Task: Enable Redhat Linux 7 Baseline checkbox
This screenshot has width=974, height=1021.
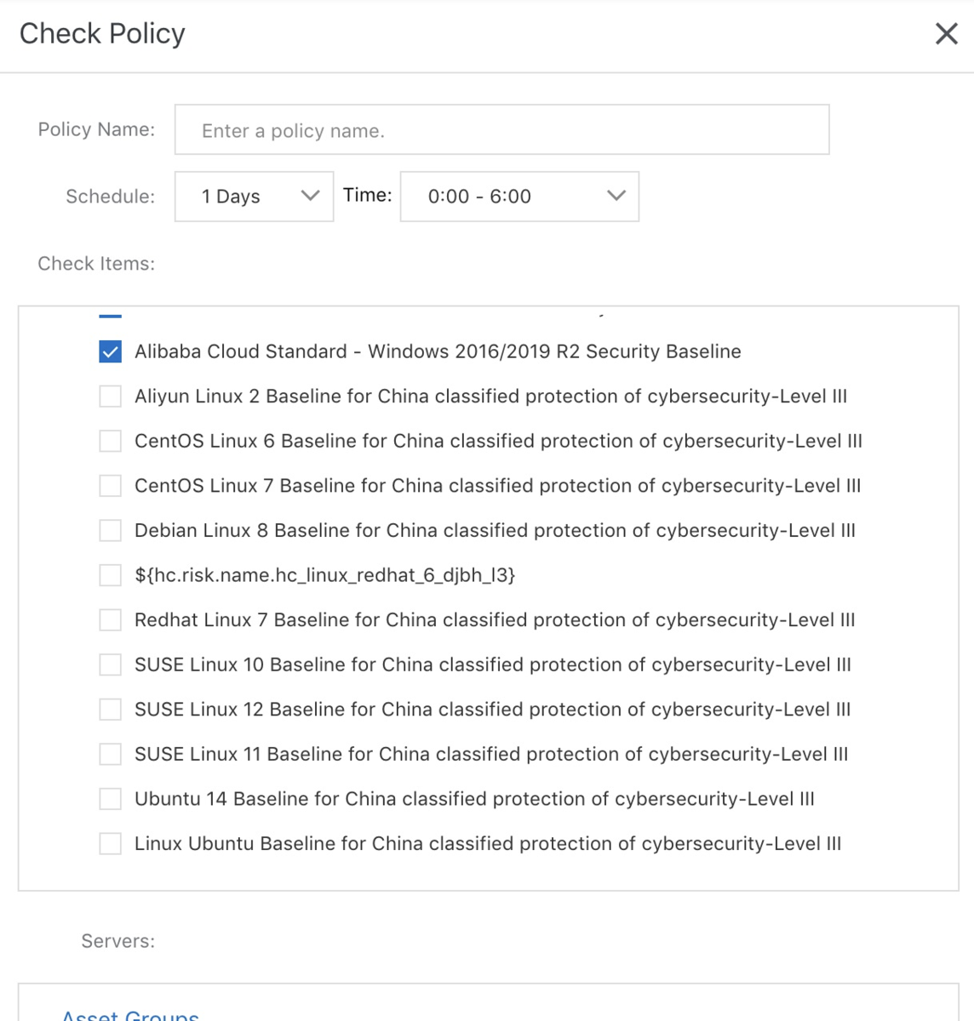Action: pos(111,620)
